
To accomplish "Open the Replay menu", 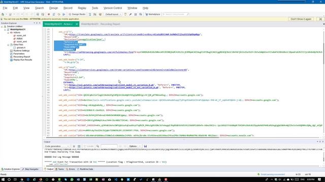I will pyautogui.click(x=82, y=8).
